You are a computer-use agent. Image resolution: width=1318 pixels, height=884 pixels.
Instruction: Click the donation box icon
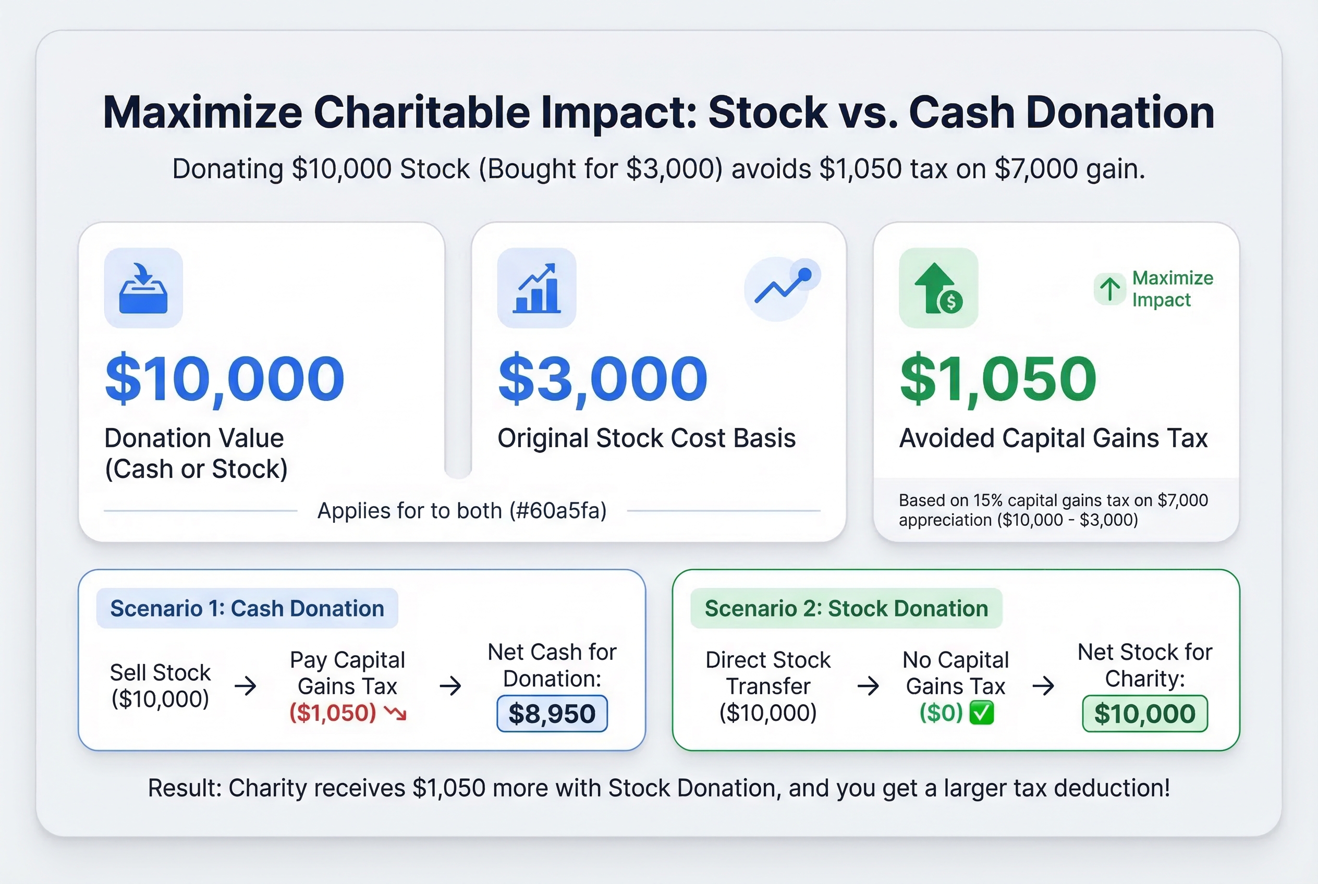[x=143, y=288]
